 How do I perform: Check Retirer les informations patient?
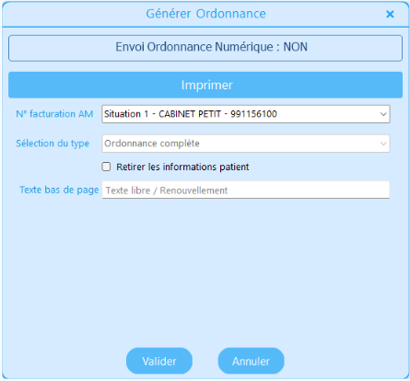[x=106, y=167]
